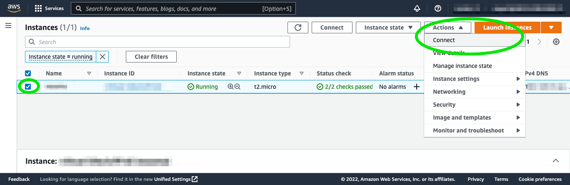Remove the running state filter
The width and height of the screenshot is (570, 185).
pos(102,57)
